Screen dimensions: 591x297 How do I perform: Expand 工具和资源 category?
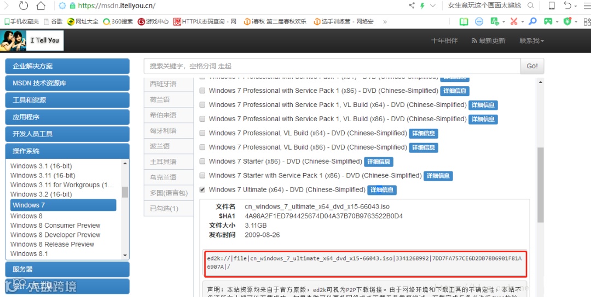point(67,100)
